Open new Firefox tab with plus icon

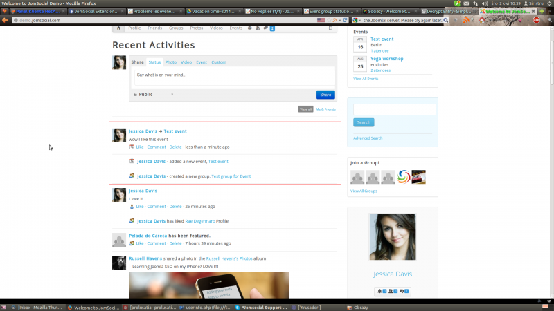[542, 11]
